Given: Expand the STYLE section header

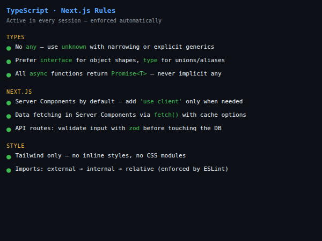Looking at the screenshot, I should (x=16, y=146).
